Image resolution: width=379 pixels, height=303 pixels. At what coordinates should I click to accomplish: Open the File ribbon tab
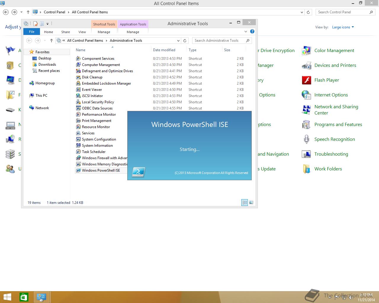[x=32, y=32]
